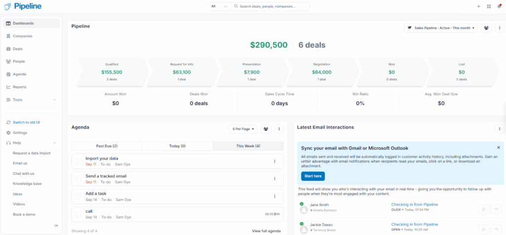The height and width of the screenshot is (235, 506).
Task: Open Pipeline panel three-dot menu
Action: coord(499,28)
